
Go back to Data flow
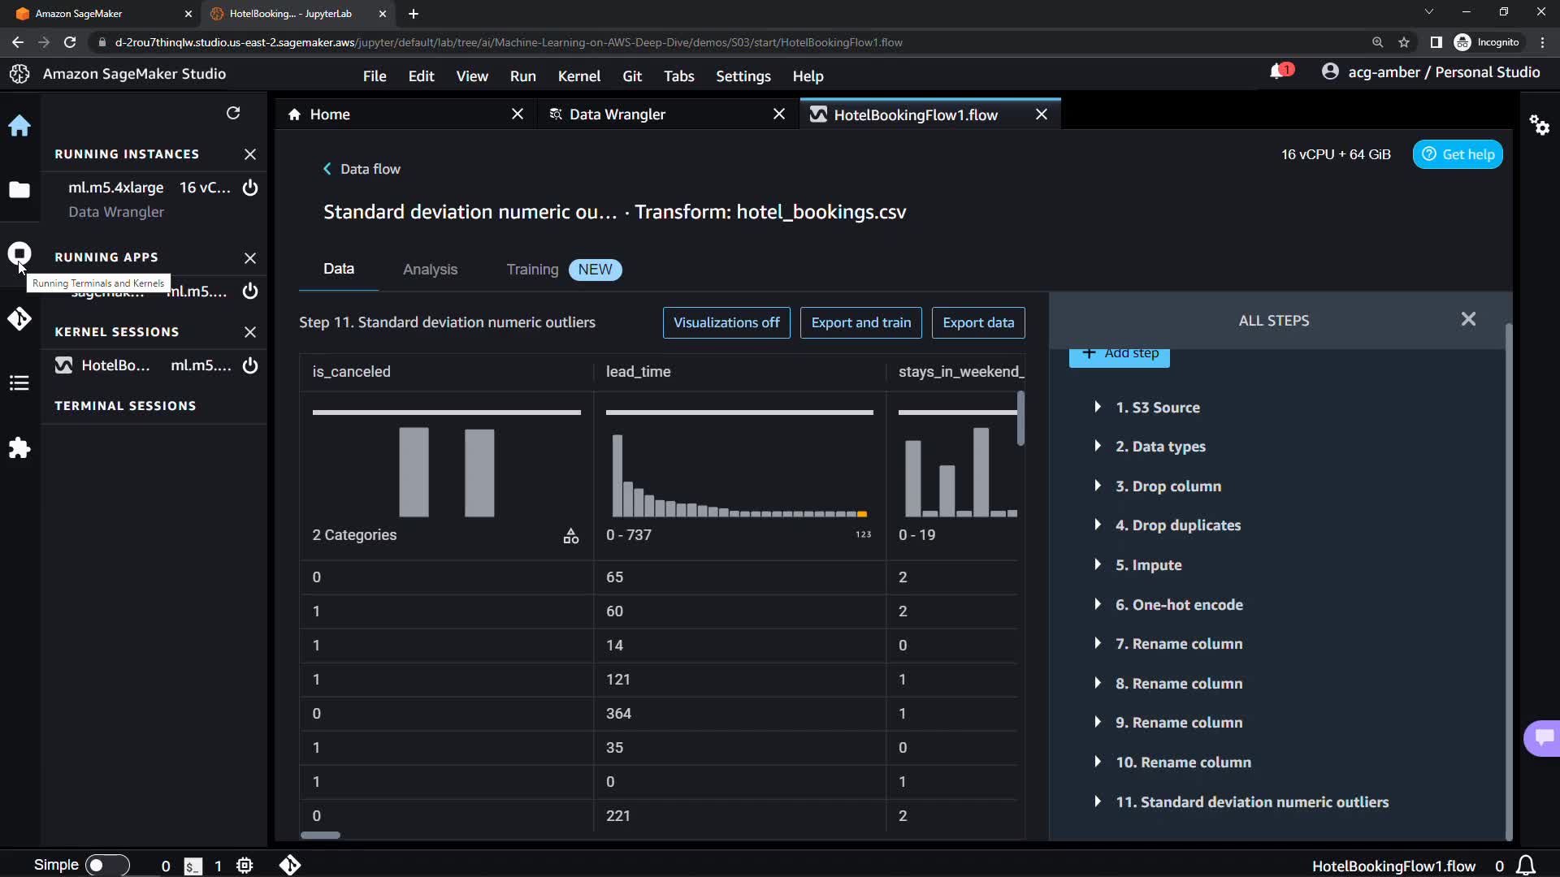pyautogui.click(x=362, y=169)
